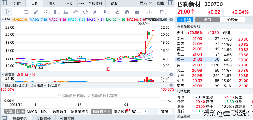This screenshot has height=120, width=253.
Task: Open the 关联报价 related quotes tab
Action: point(44,119)
